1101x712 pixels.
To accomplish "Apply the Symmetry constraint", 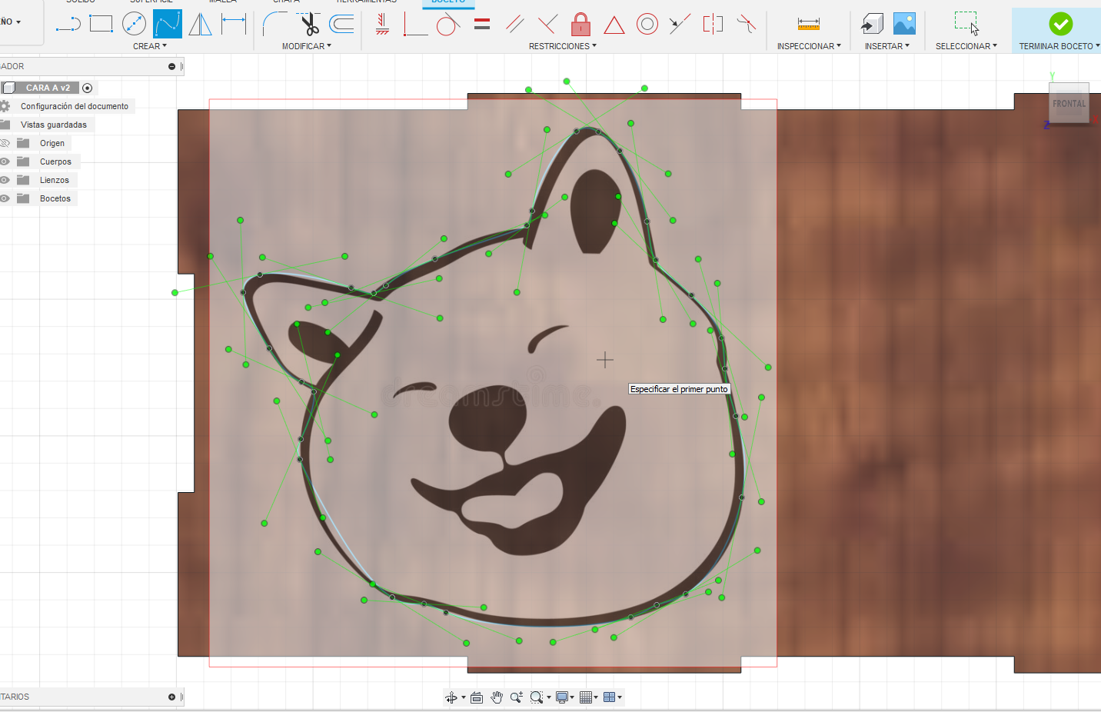I will (713, 24).
